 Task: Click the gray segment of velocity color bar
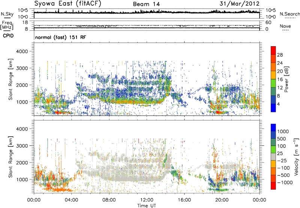coord(273,157)
